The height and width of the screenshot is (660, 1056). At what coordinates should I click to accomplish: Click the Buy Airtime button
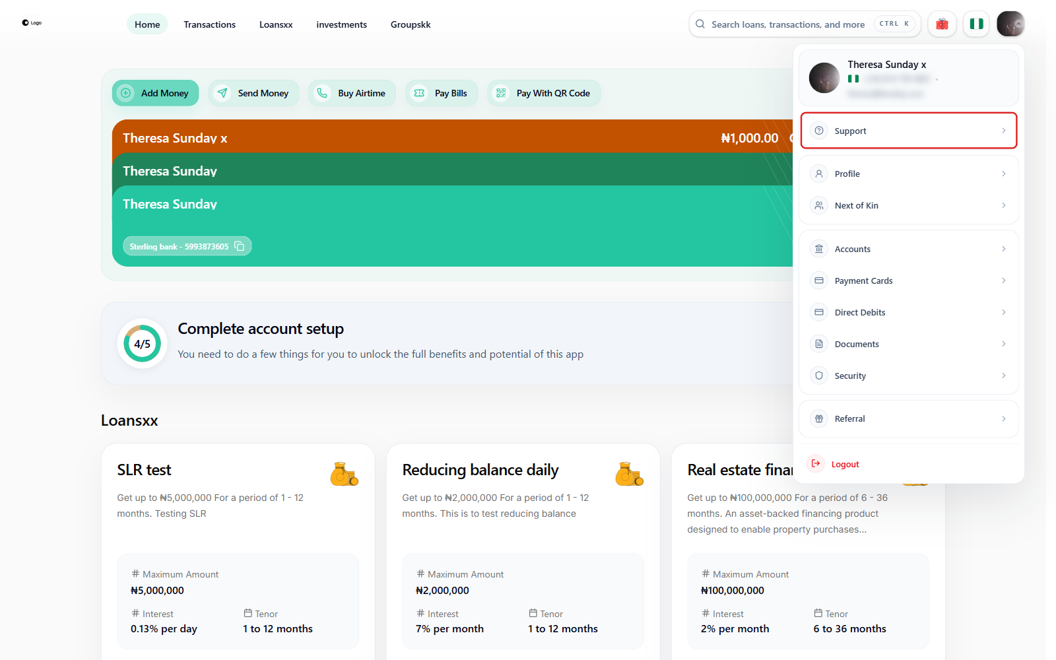[x=352, y=93]
